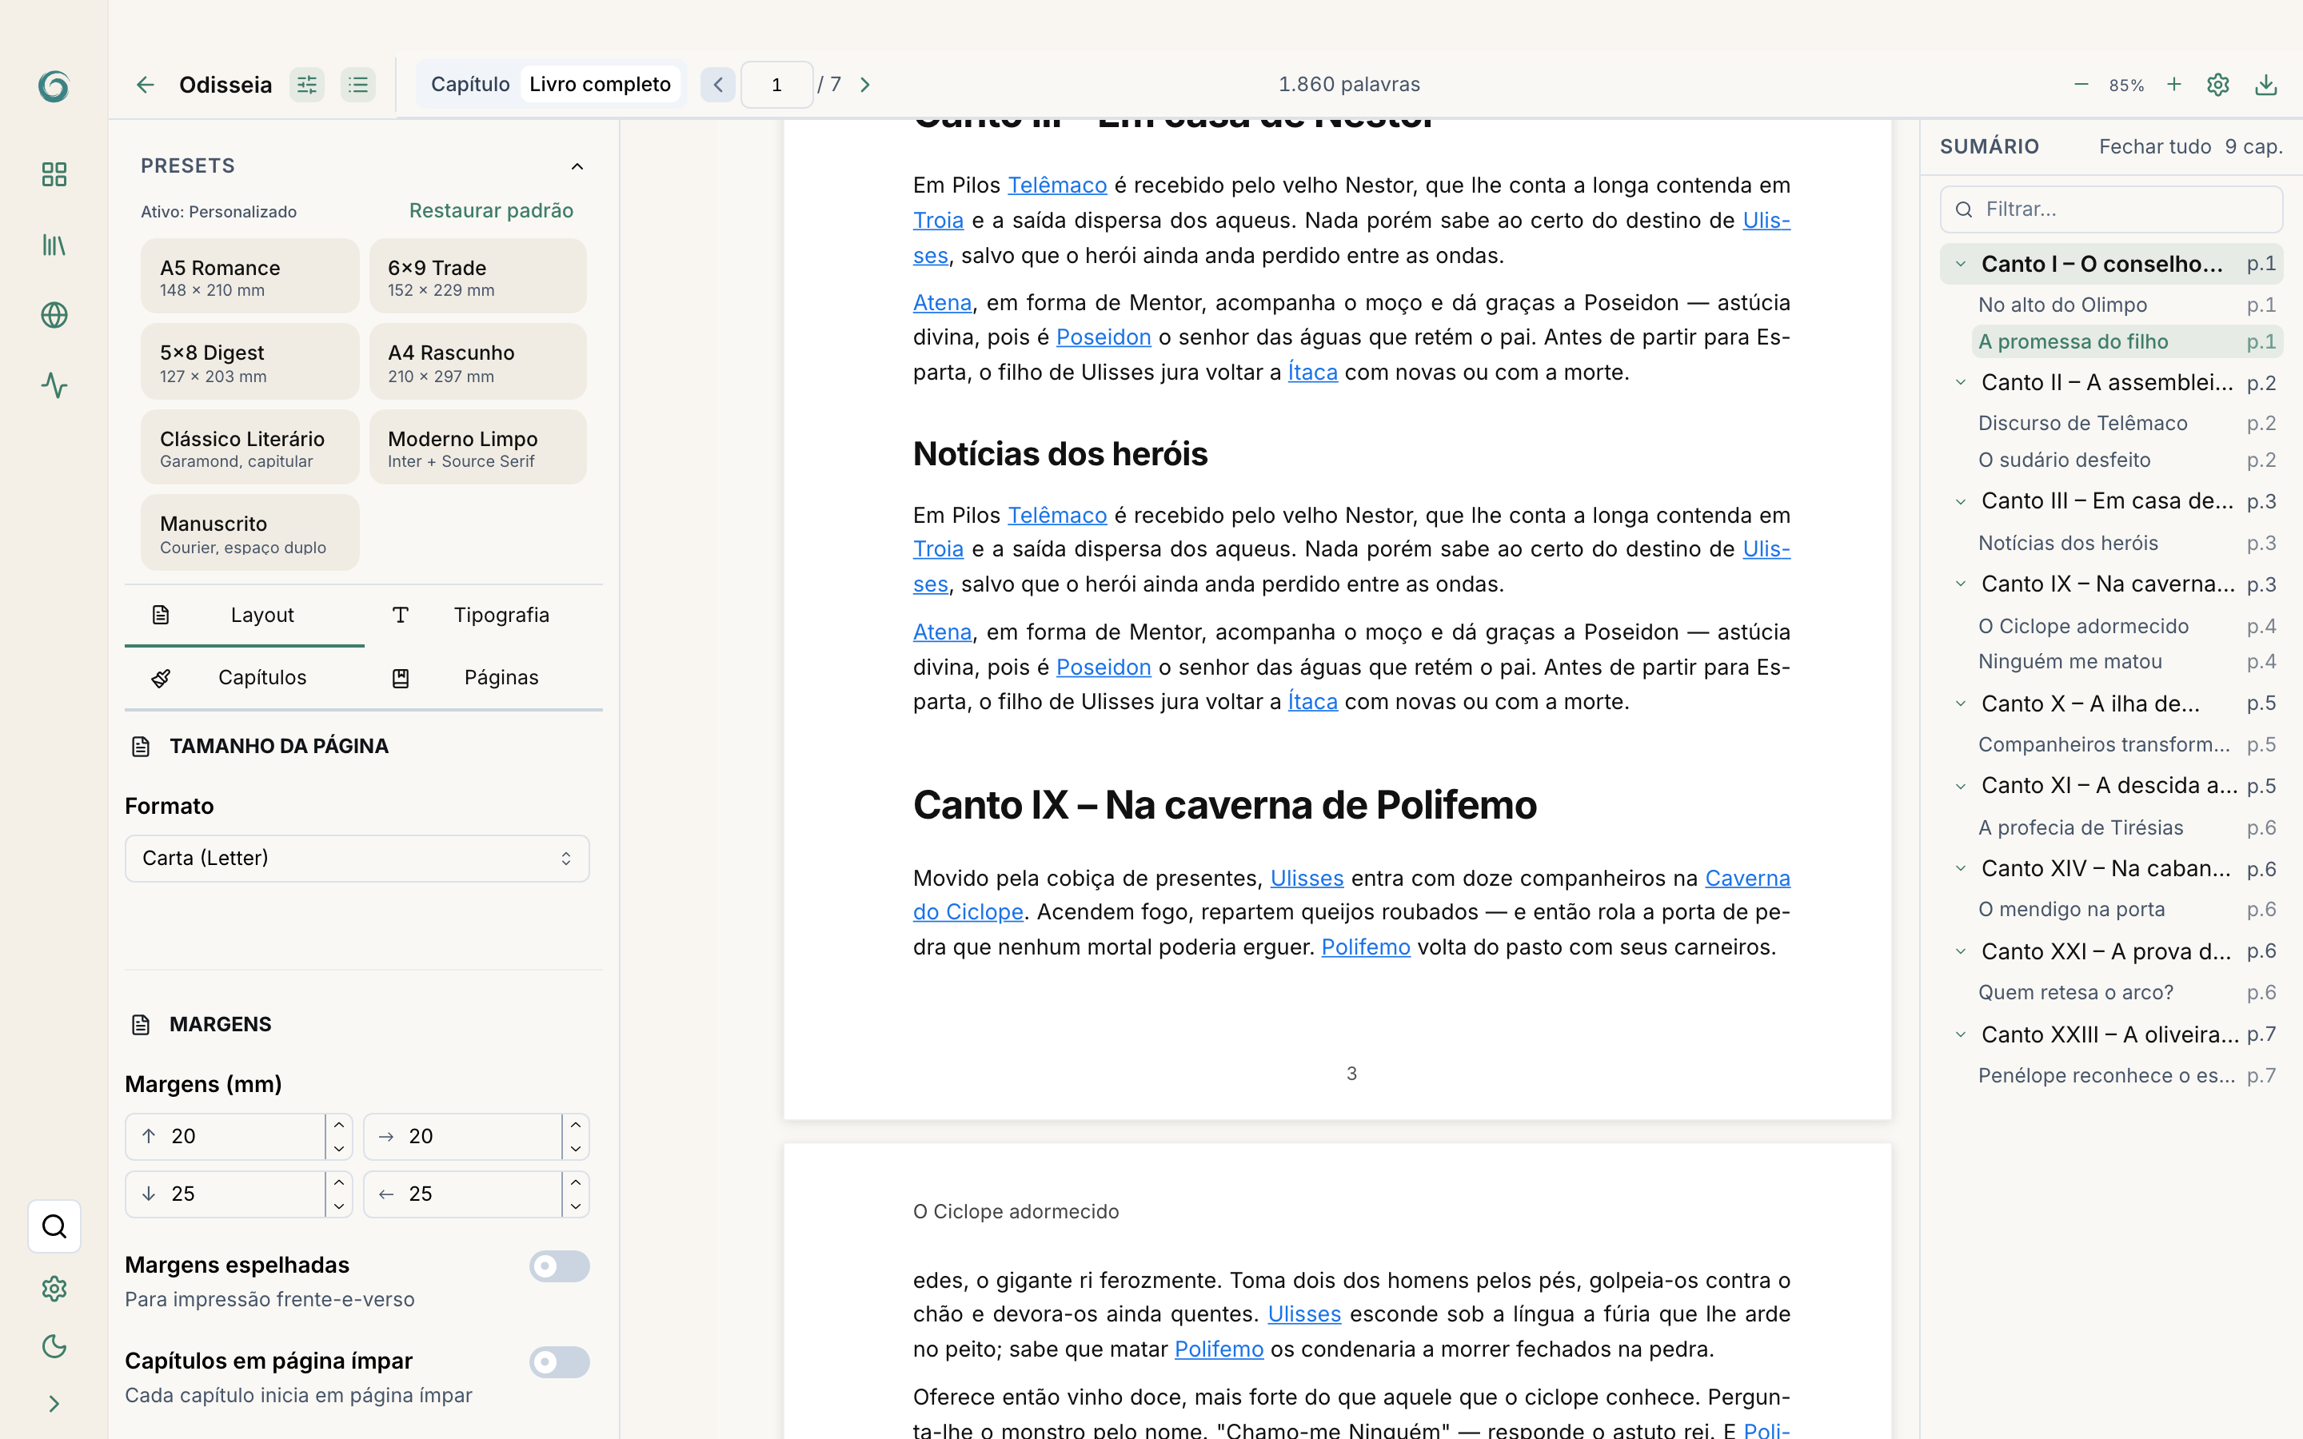This screenshot has height=1439, width=2303.
Task: Zoom in with the plus icon
Action: [2174, 85]
